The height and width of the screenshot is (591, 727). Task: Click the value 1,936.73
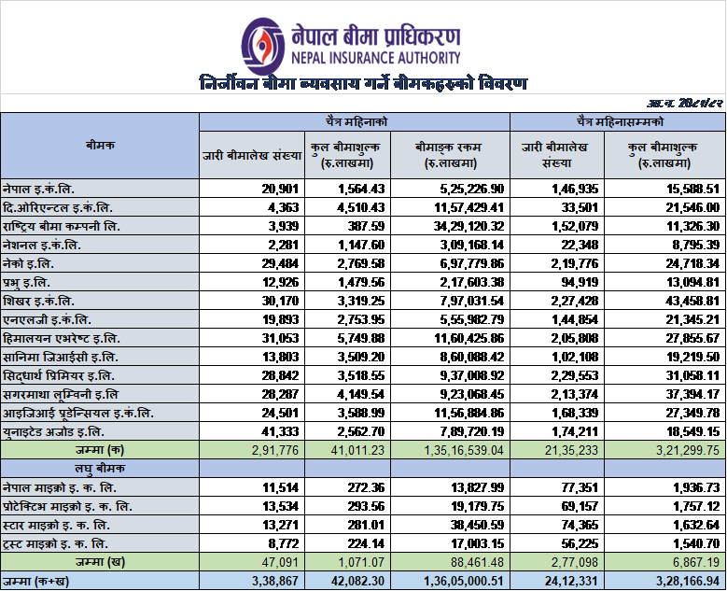pyautogui.click(x=696, y=487)
